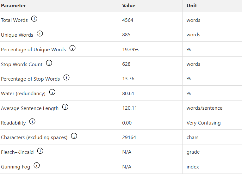Click the Stop Words Count label
The width and height of the screenshot is (242, 177).
point(22,64)
